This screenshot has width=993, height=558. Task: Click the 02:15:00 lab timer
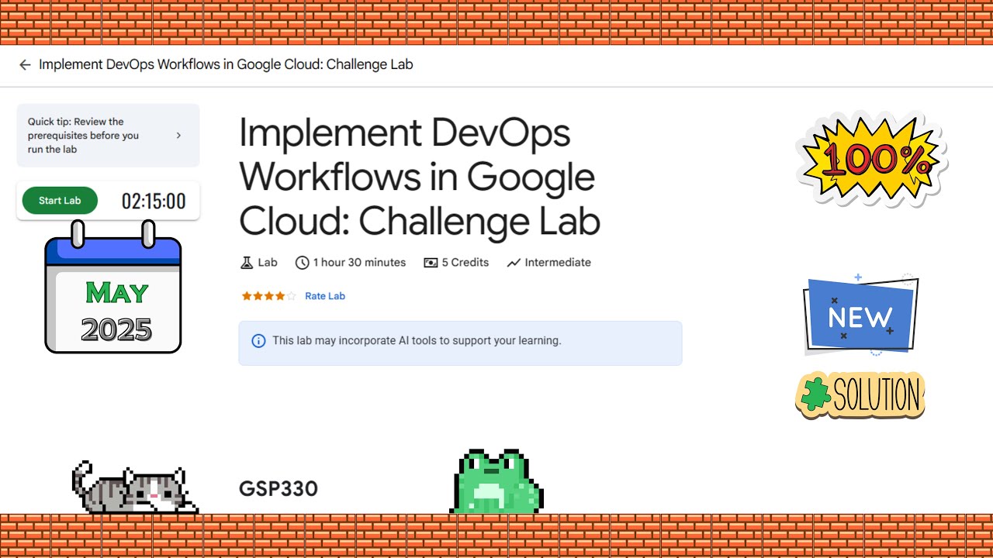[154, 201]
